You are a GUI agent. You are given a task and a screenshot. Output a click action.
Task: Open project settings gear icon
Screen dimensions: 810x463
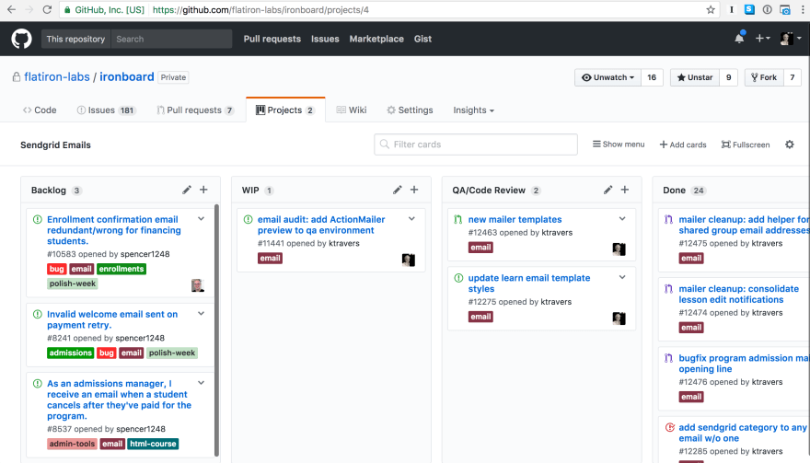pos(790,145)
